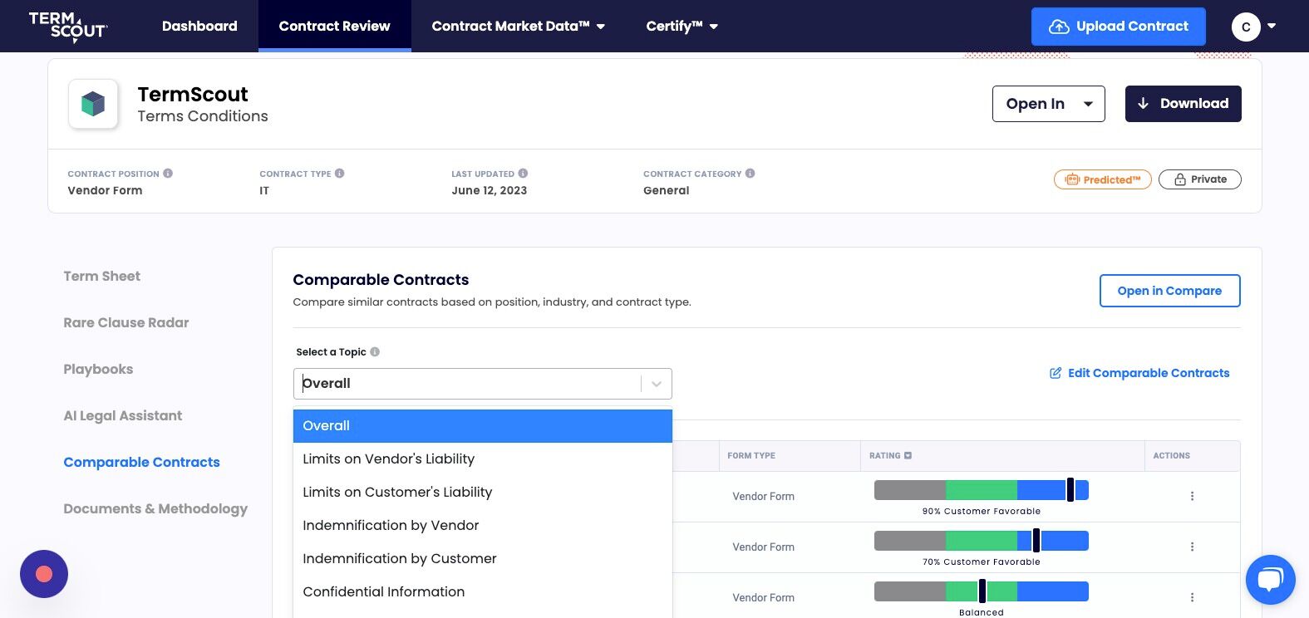Open actions menu for 70% Customer Favorable row

[x=1192, y=547]
